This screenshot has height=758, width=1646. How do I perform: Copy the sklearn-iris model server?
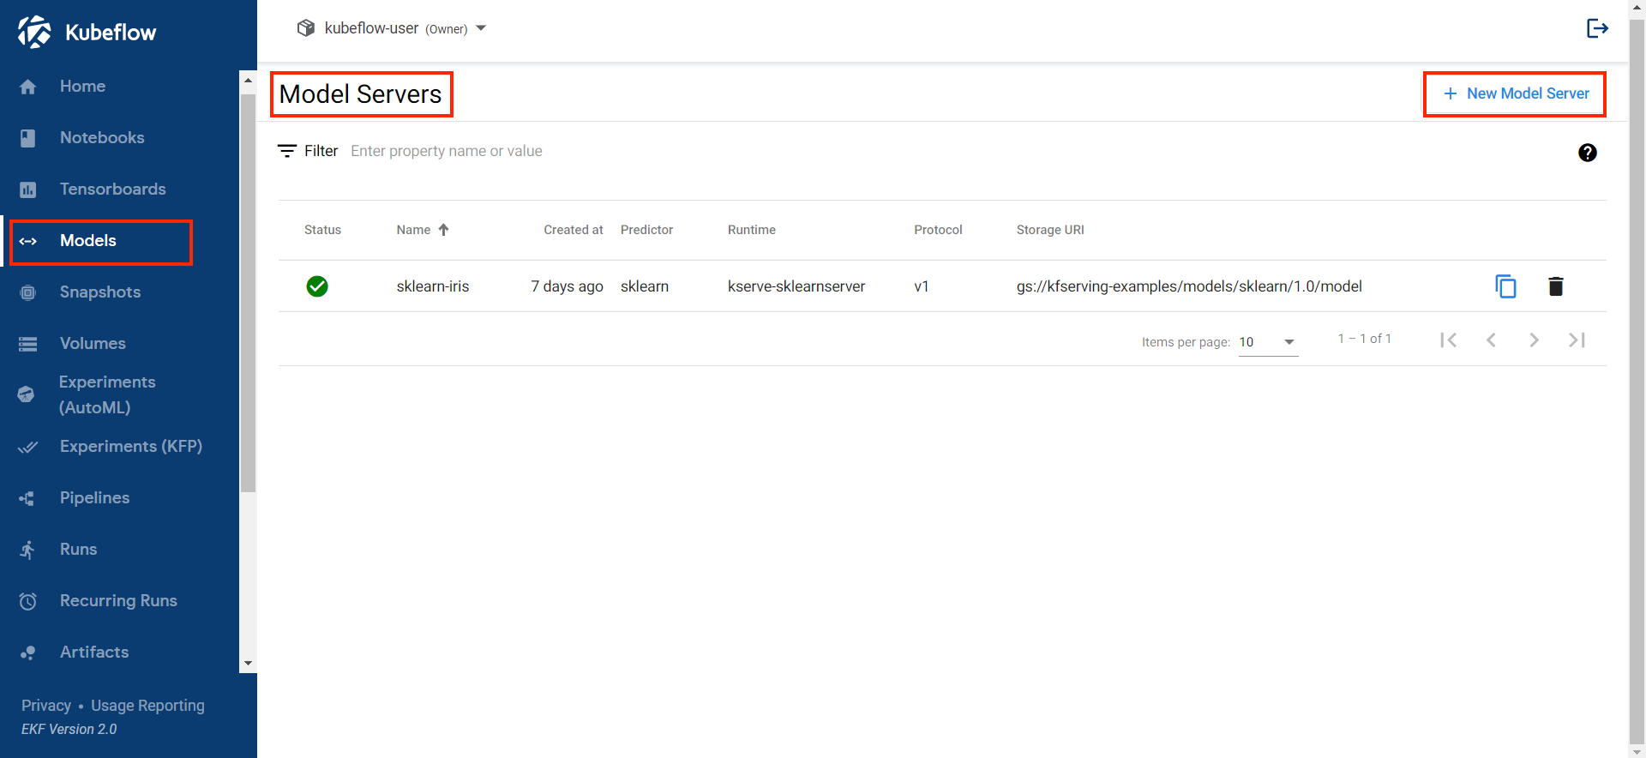[1505, 286]
